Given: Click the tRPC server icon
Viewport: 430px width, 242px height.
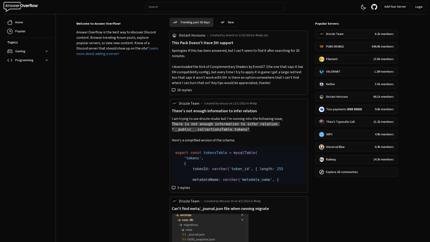Looking at the screenshot, I should tap(322, 134).
